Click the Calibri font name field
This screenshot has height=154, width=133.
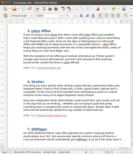pyautogui.click(x=47, y=16)
